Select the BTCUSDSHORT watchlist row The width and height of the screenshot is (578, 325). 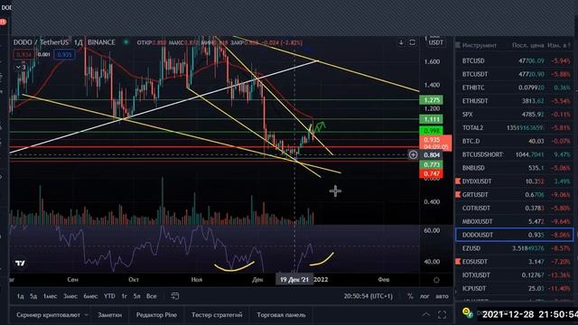(515, 154)
